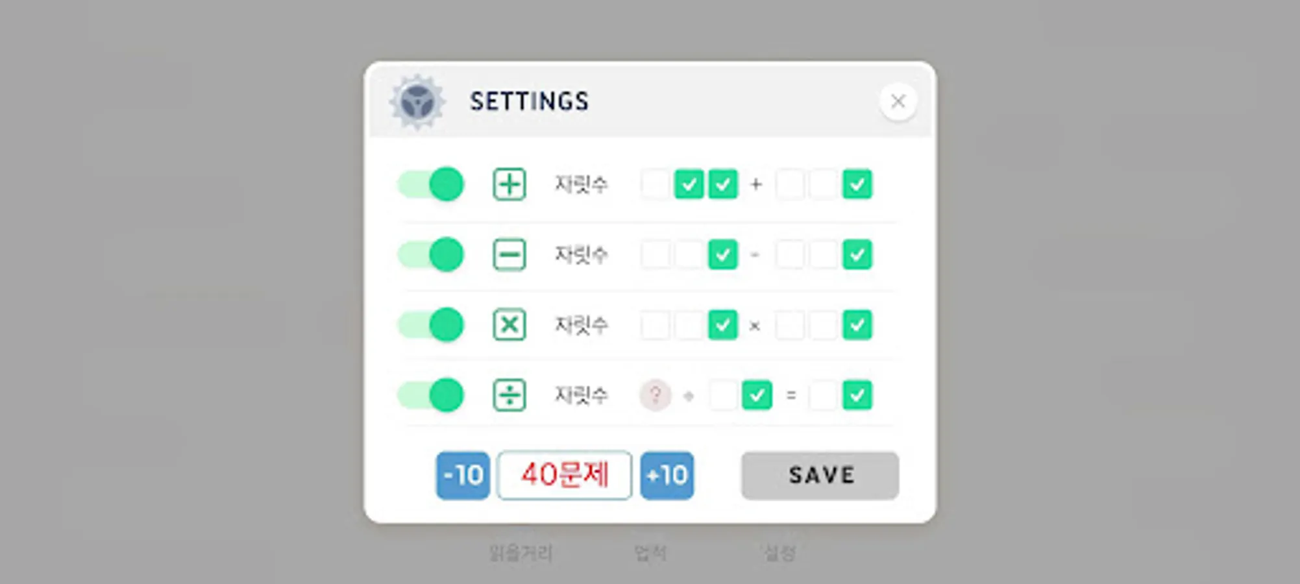Increase question count with +10 button
Screen dimensions: 1300x584
[667, 476]
